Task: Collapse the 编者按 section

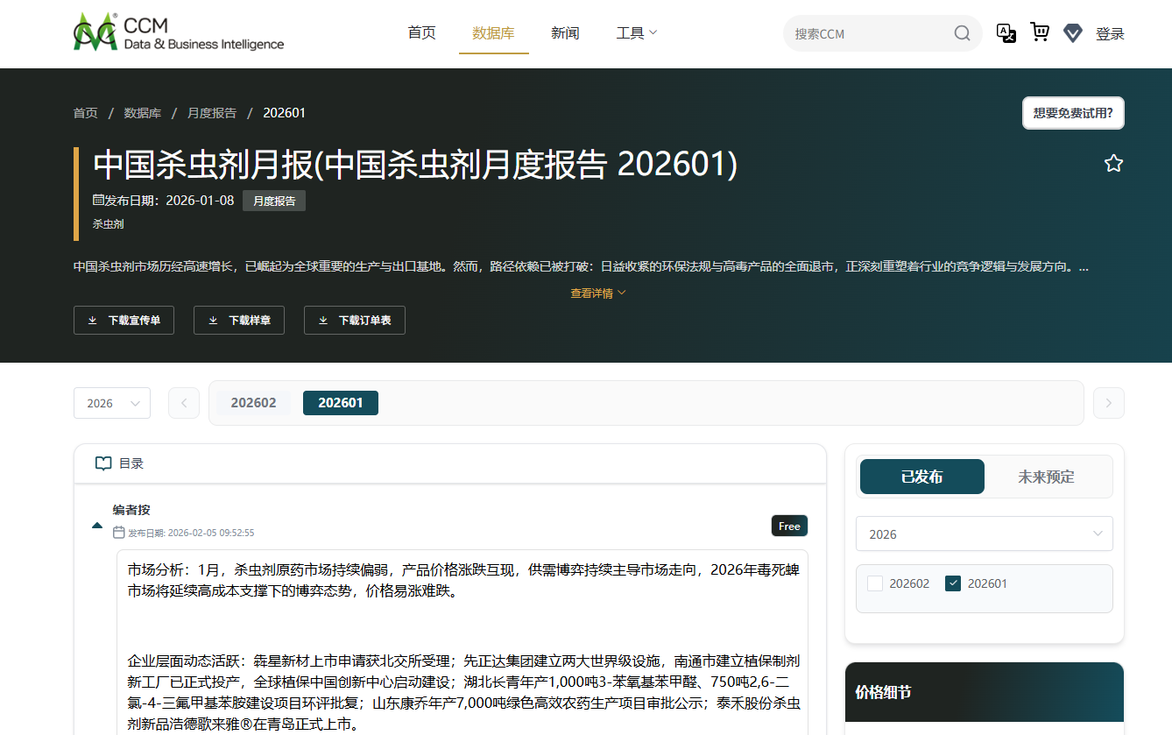Action: tap(97, 526)
